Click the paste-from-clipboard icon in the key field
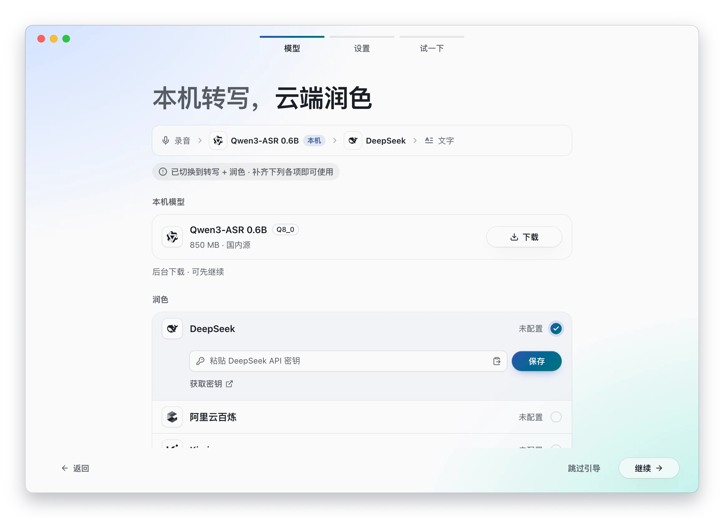The image size is (724, 518). click(497, 361)
